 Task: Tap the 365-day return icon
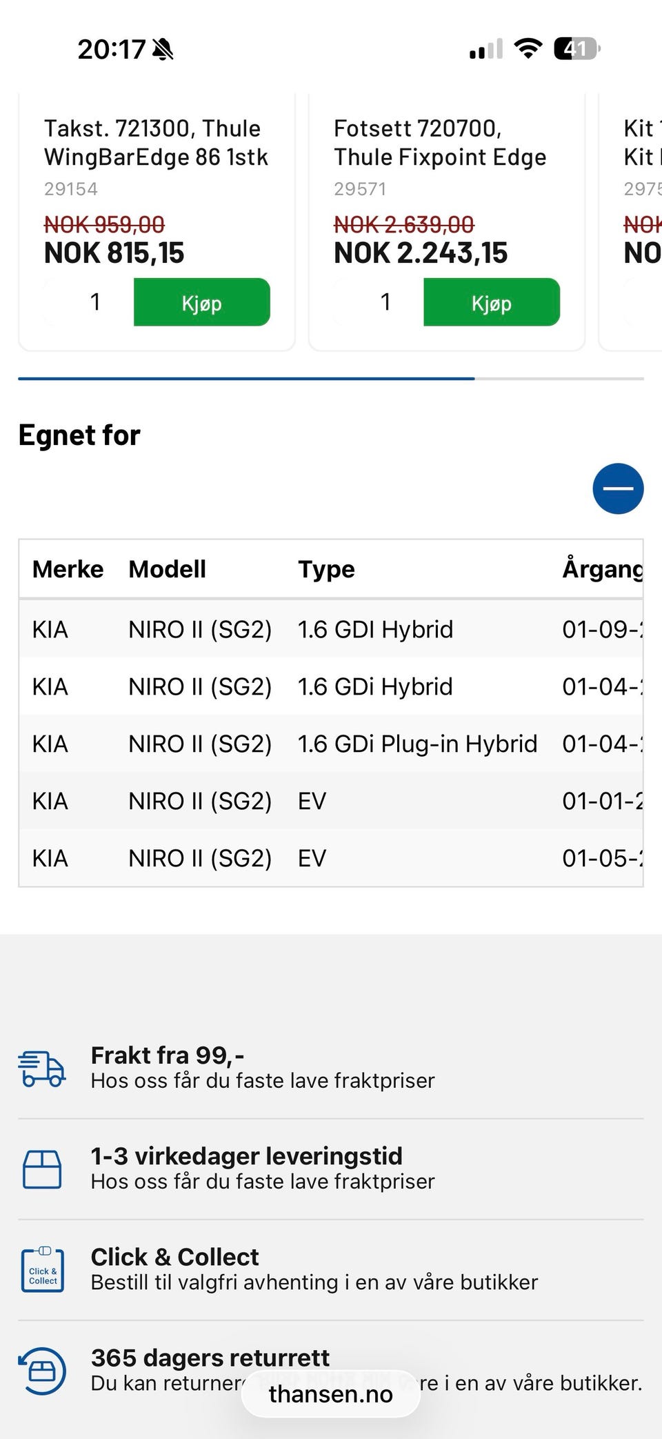click(42, 1371)
